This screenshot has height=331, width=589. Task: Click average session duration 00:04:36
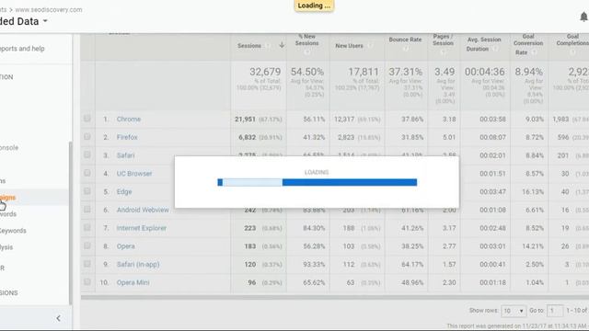click(485, 72)
